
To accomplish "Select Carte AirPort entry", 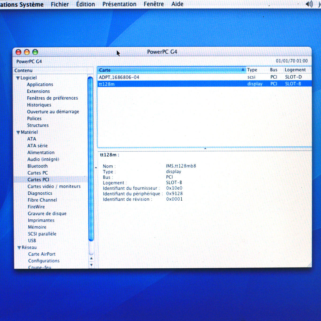I will point(42,254).
